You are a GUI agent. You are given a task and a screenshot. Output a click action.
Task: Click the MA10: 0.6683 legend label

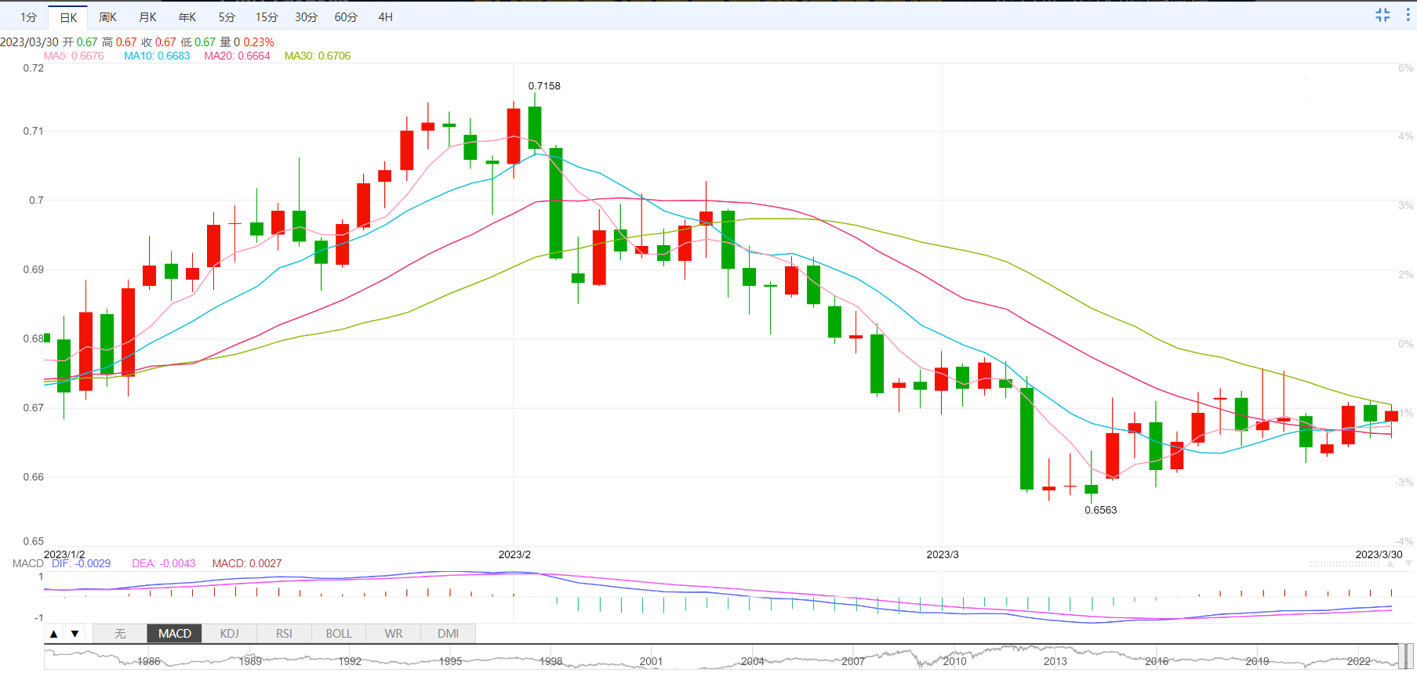click(x=157, y=56)
